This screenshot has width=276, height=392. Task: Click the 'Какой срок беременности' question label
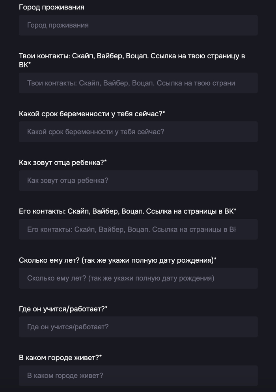[91, 114]
